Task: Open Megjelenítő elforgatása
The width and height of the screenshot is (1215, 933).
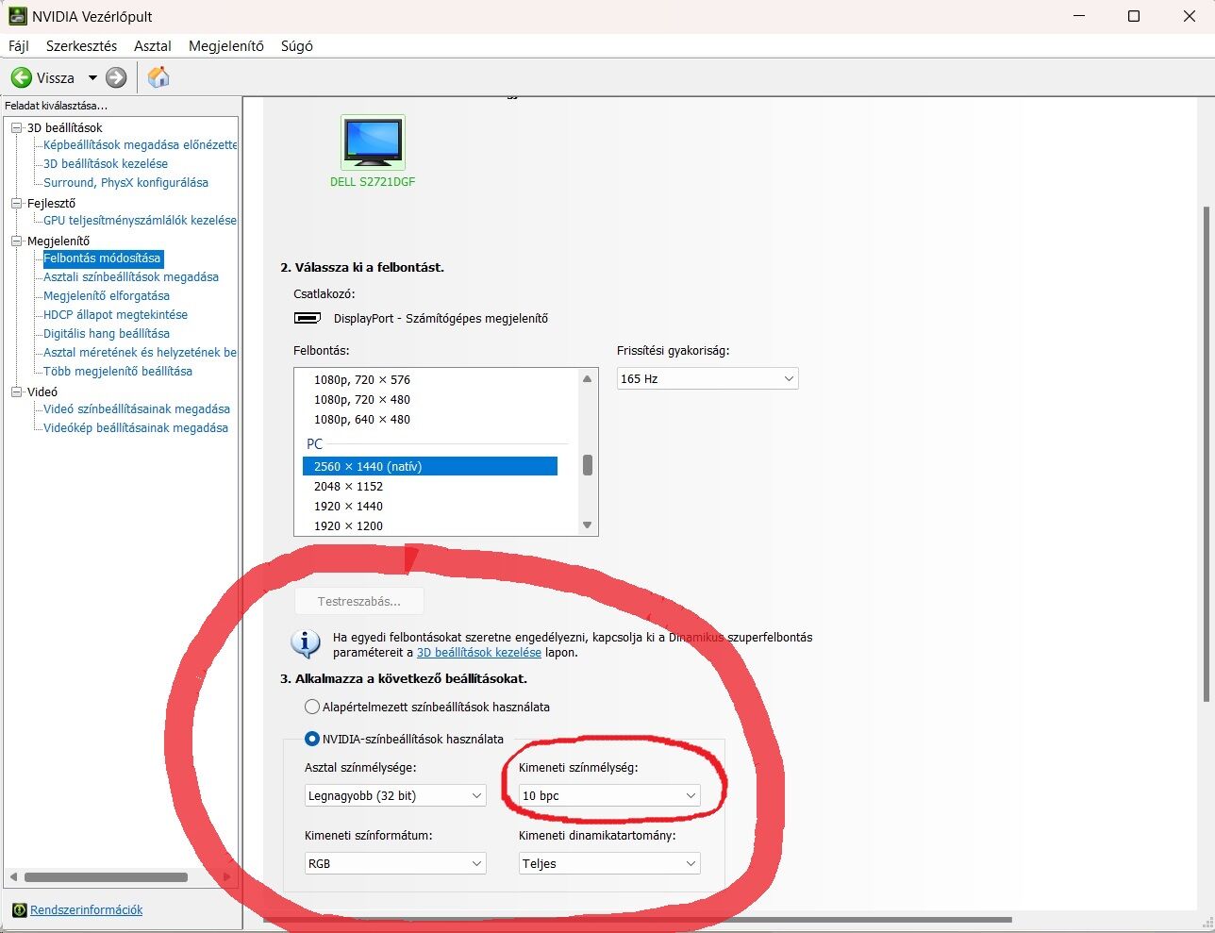Action: coord(107,295)
